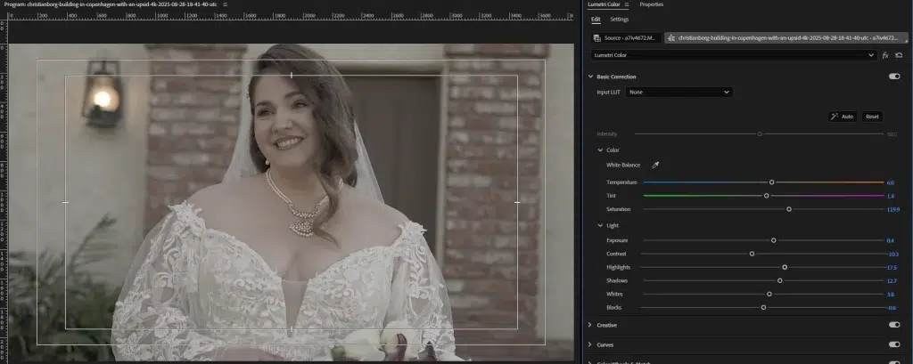The height and width of the screenshot is (364, 913).
Task: Click the White Balance eyedropper icon
Action: 655,166
